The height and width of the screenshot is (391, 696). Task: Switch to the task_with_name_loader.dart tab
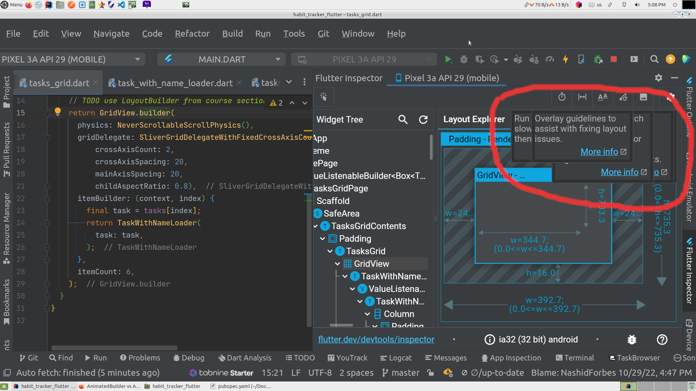tap(174, 82)
